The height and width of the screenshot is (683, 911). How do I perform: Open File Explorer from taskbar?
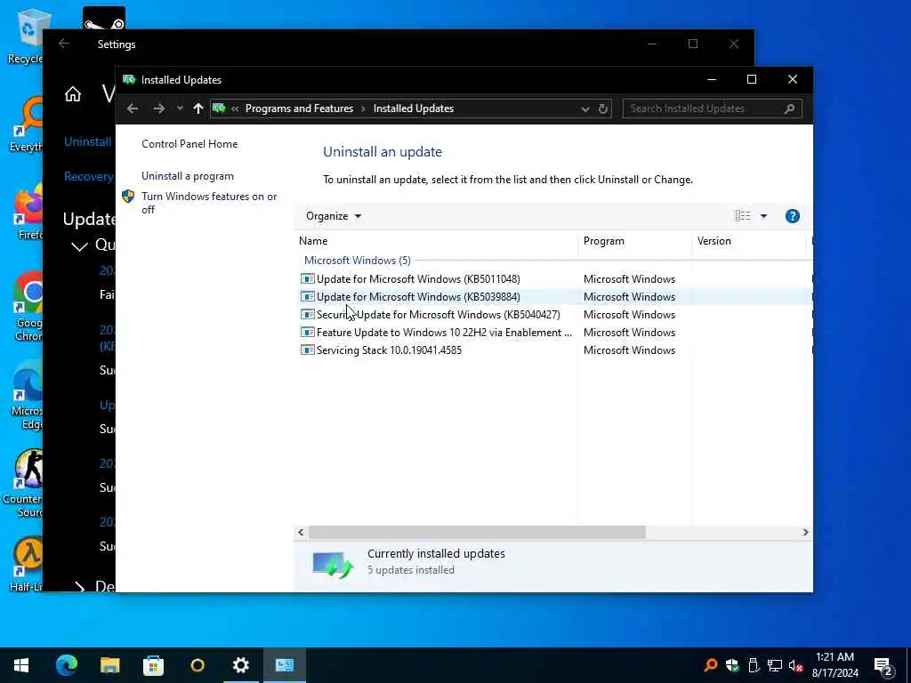(x=109, y=665)
